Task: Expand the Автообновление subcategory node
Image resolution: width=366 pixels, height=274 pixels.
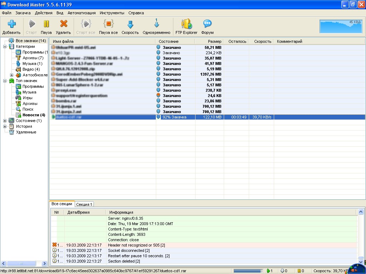Action: click(x=11, y=75)
